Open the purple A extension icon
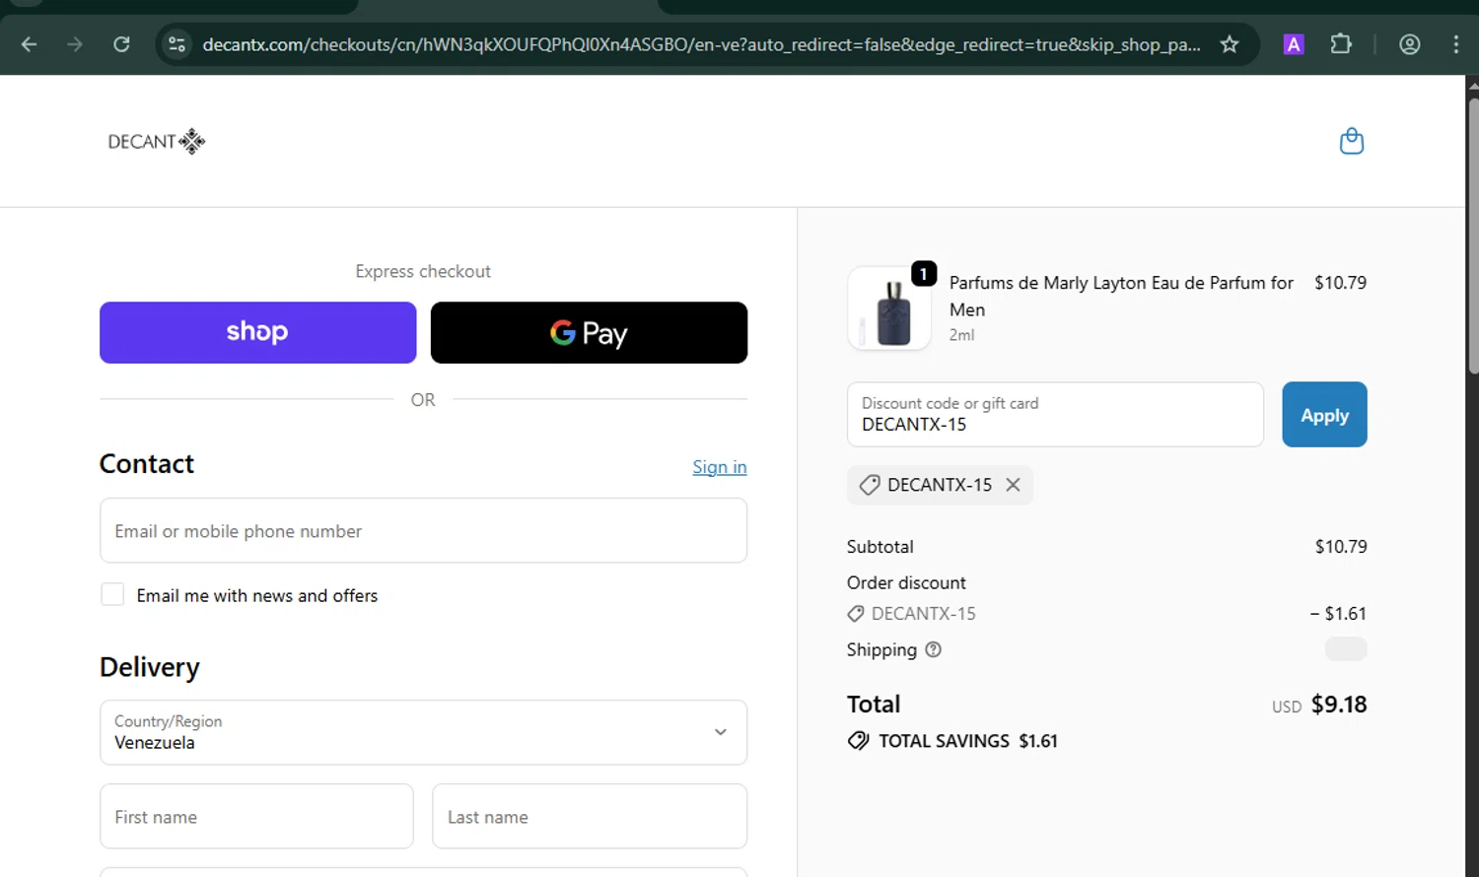This screenshot has height=877, width=1479. [1294, 44]
